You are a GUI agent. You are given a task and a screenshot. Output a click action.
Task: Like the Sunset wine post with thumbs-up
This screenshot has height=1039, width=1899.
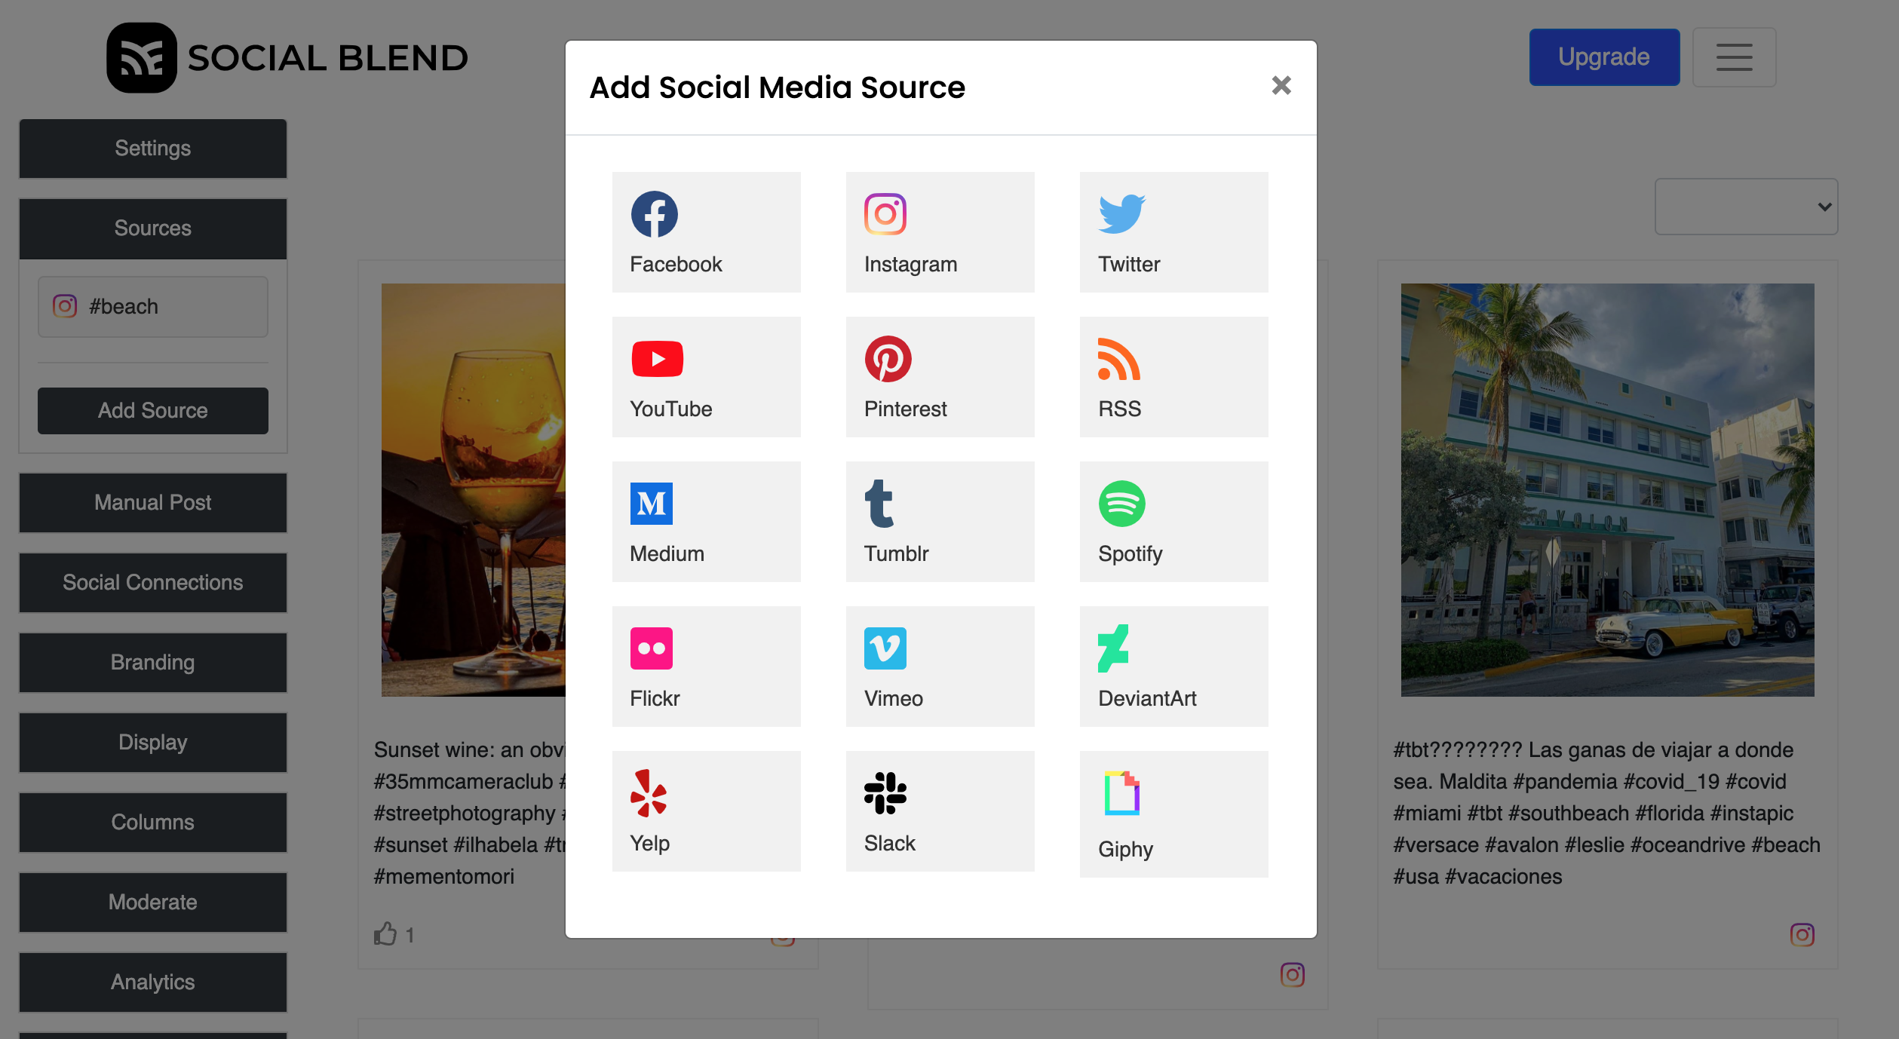(x=385, y=934)
